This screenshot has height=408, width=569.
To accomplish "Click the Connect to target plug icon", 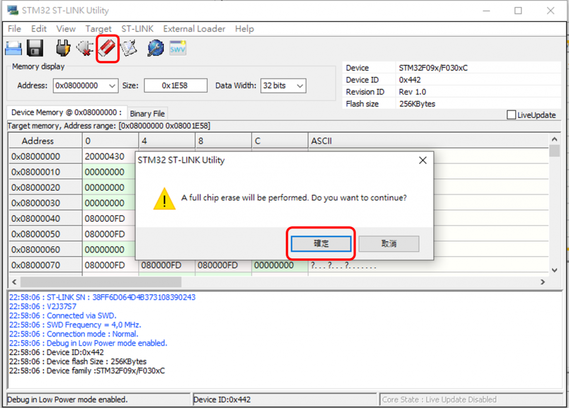I will pyautogui.click(x=63, y=48).
